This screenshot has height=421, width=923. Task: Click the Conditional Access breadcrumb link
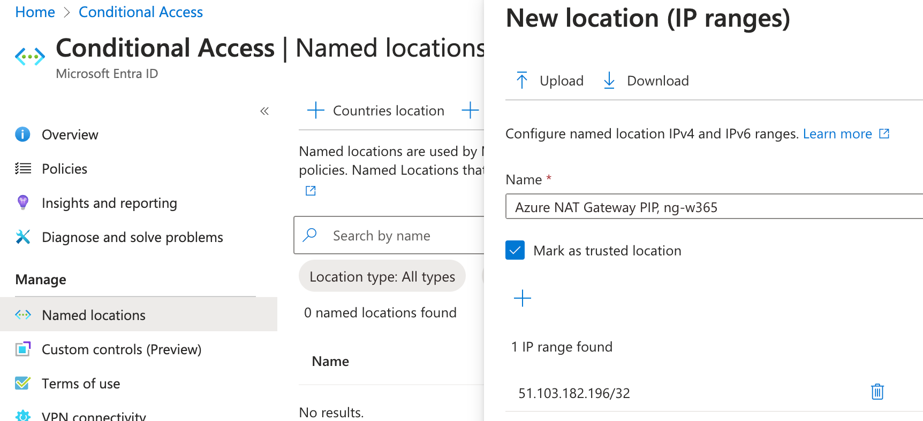[140, 12]
